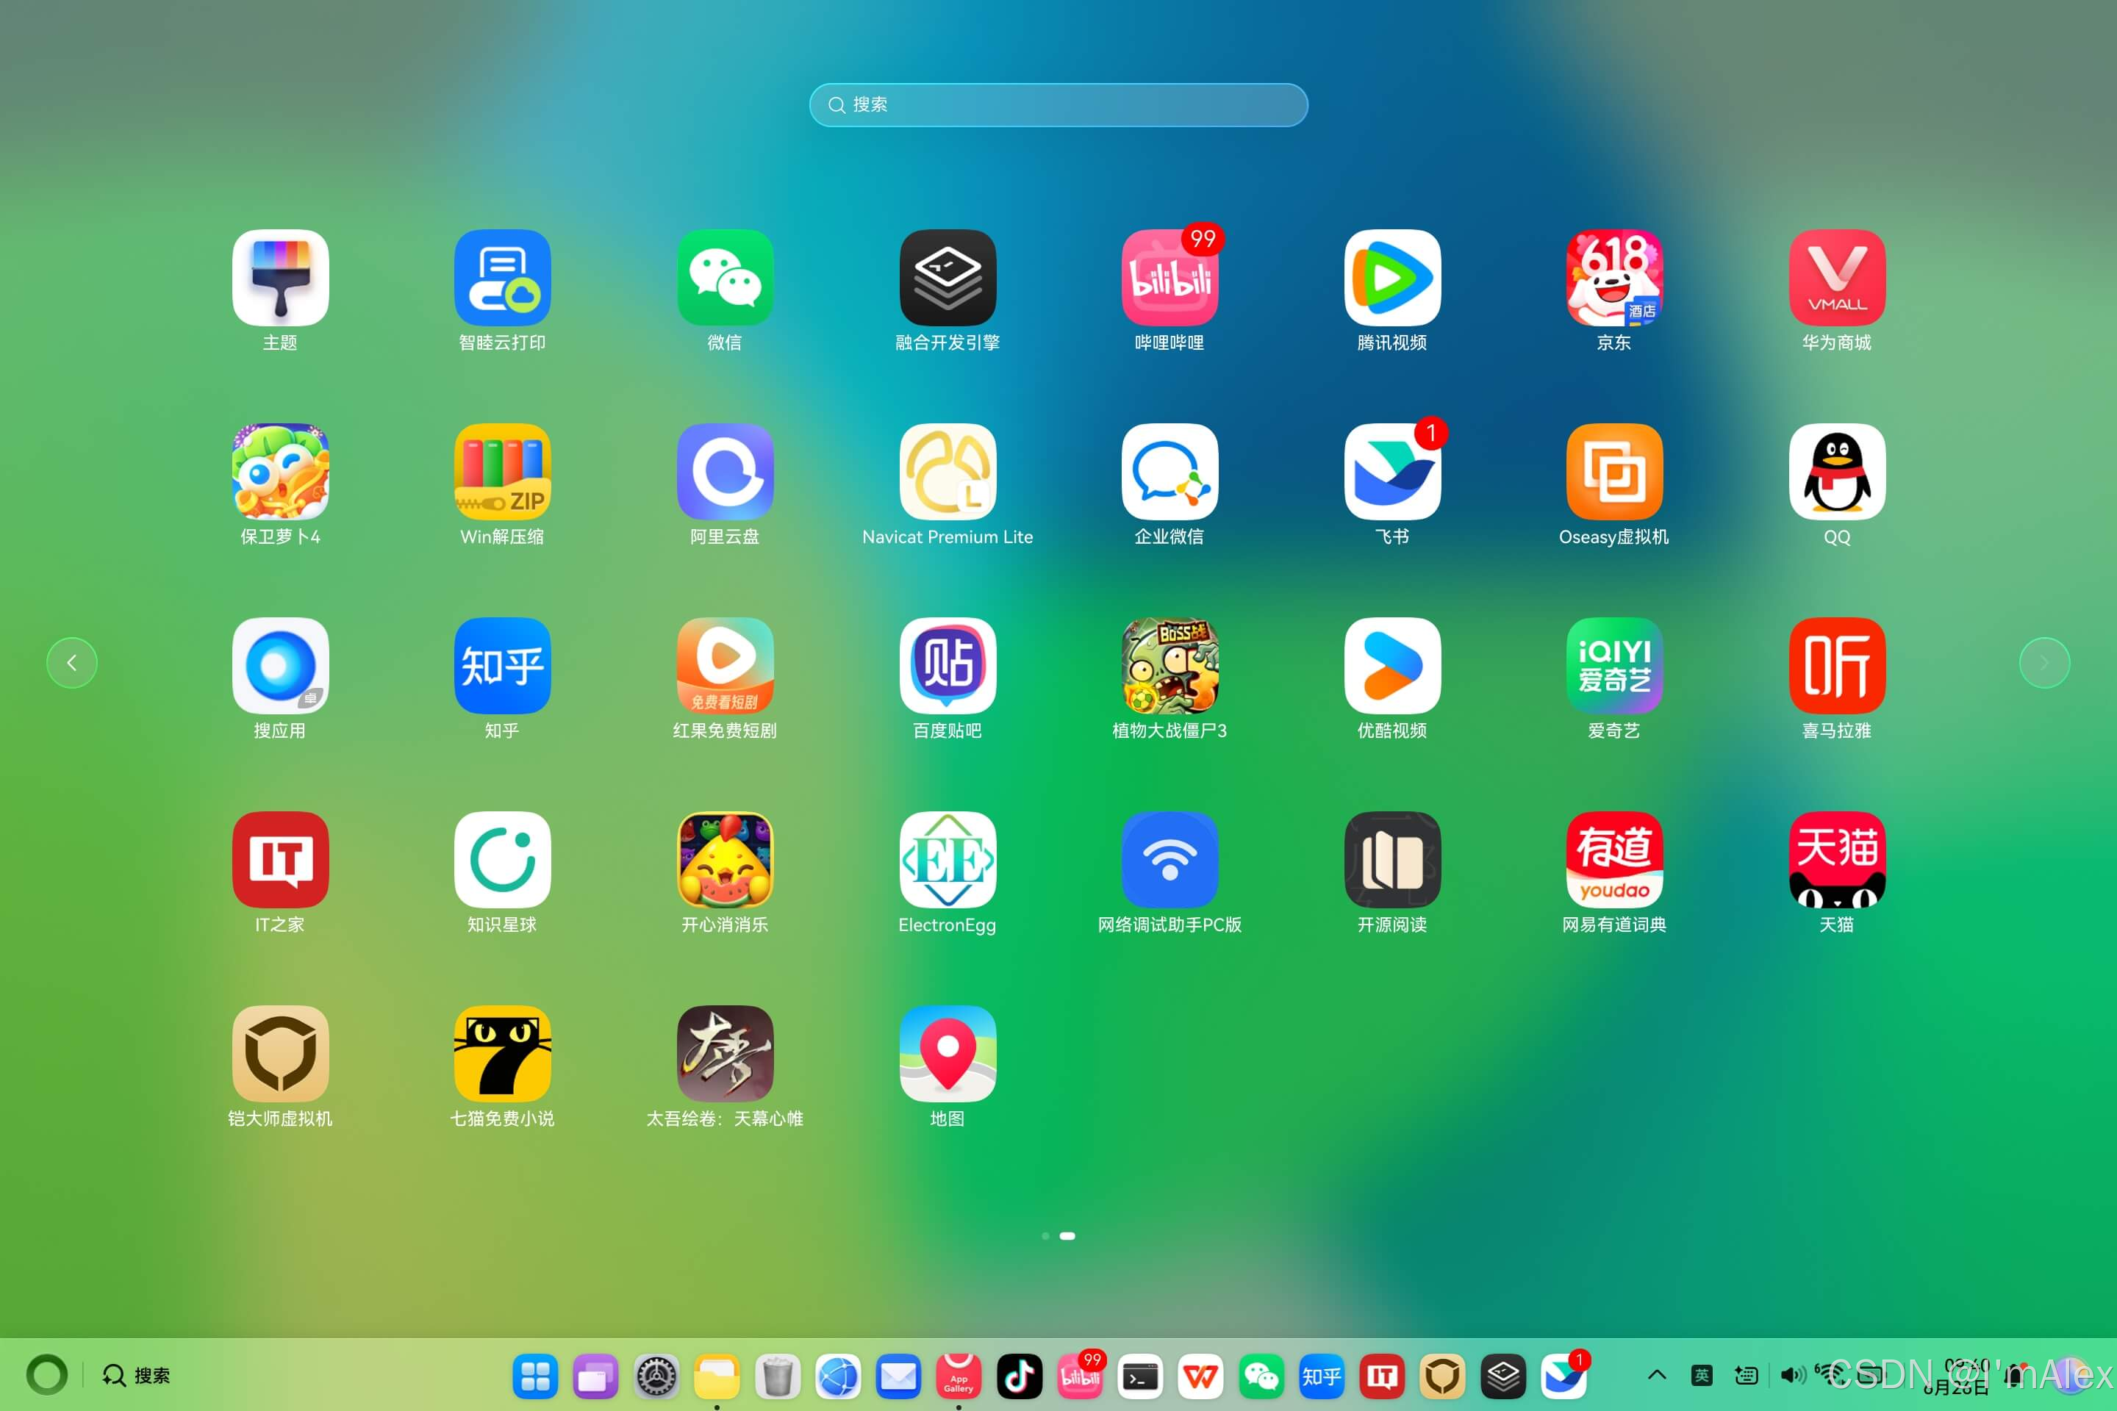Start the 保卫萝卜4 game
This screenshot has height=1411, width=2117.
click(x=280, y=472)
